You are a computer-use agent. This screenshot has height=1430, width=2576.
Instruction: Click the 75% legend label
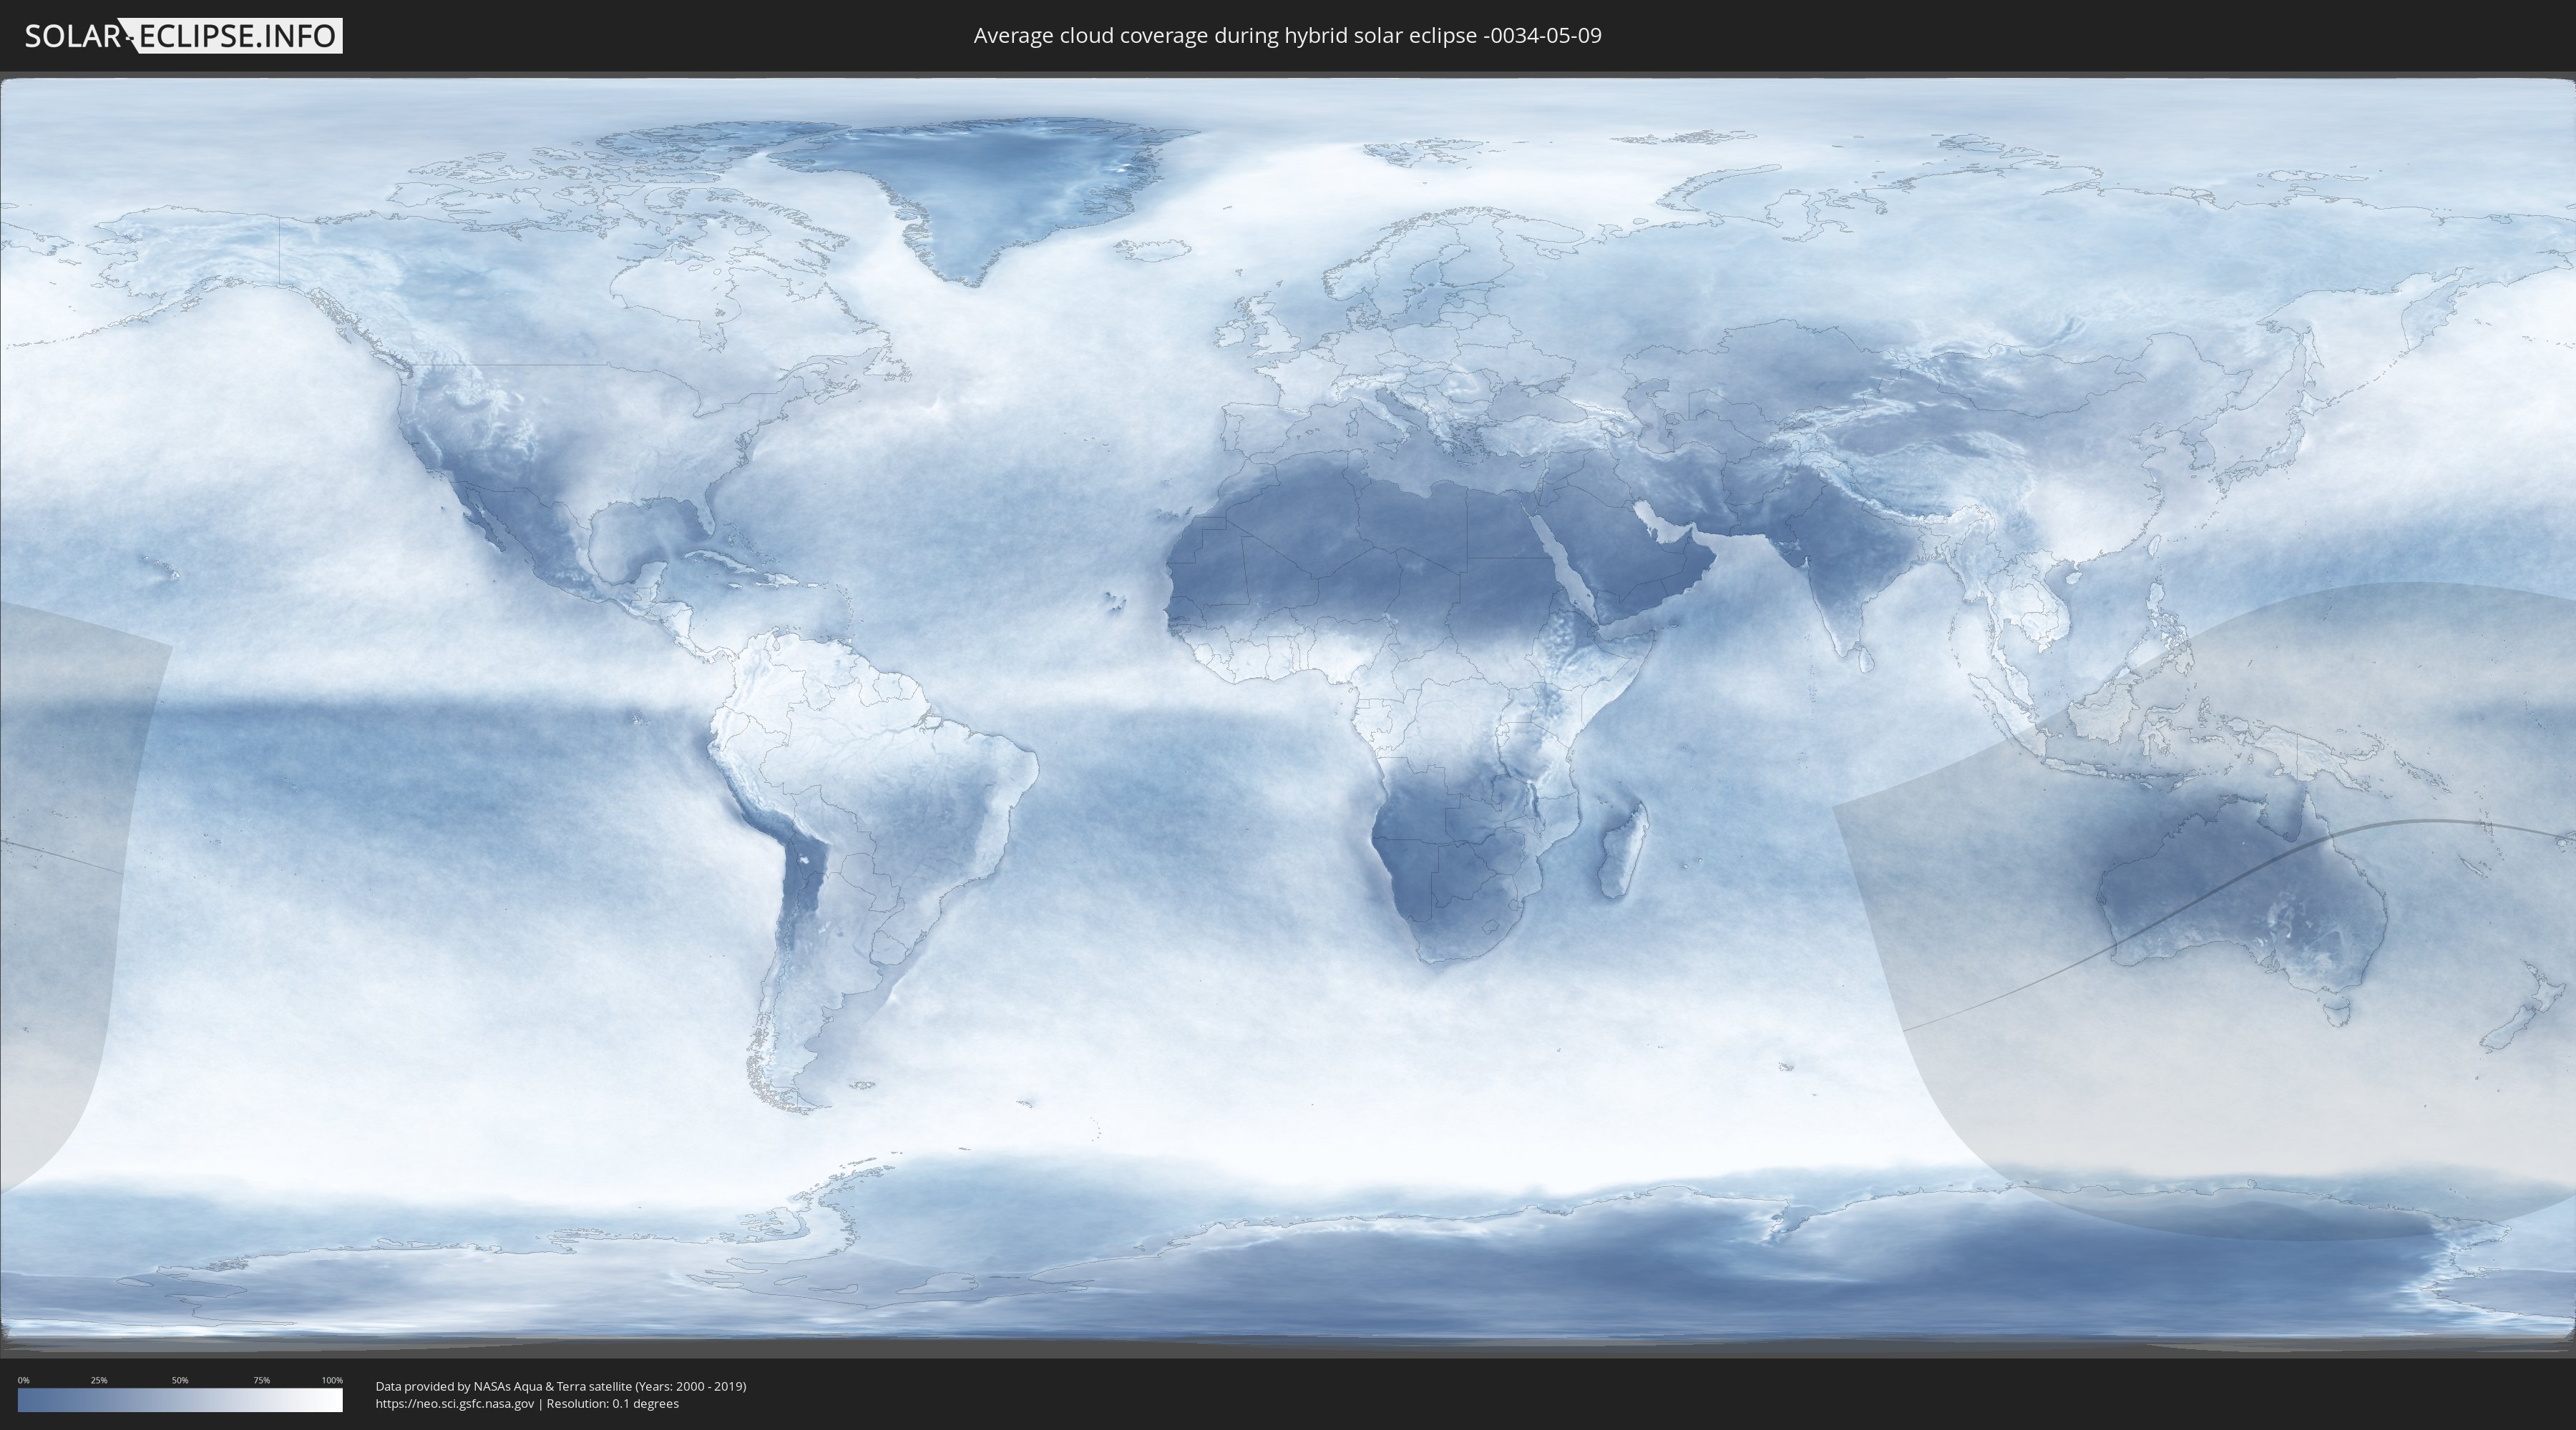[261, 1380]
